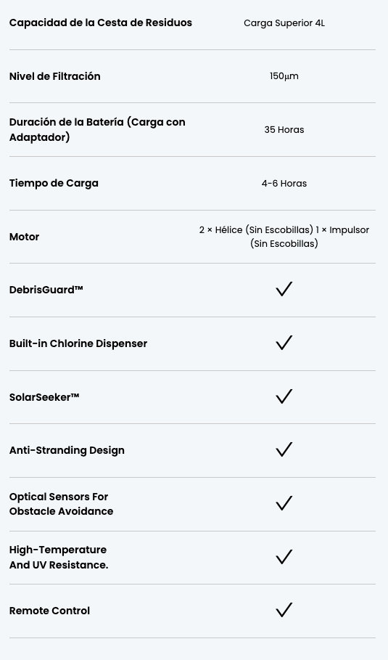Click the High-Temperature And UV Resistance checkmark

(284, 557)
